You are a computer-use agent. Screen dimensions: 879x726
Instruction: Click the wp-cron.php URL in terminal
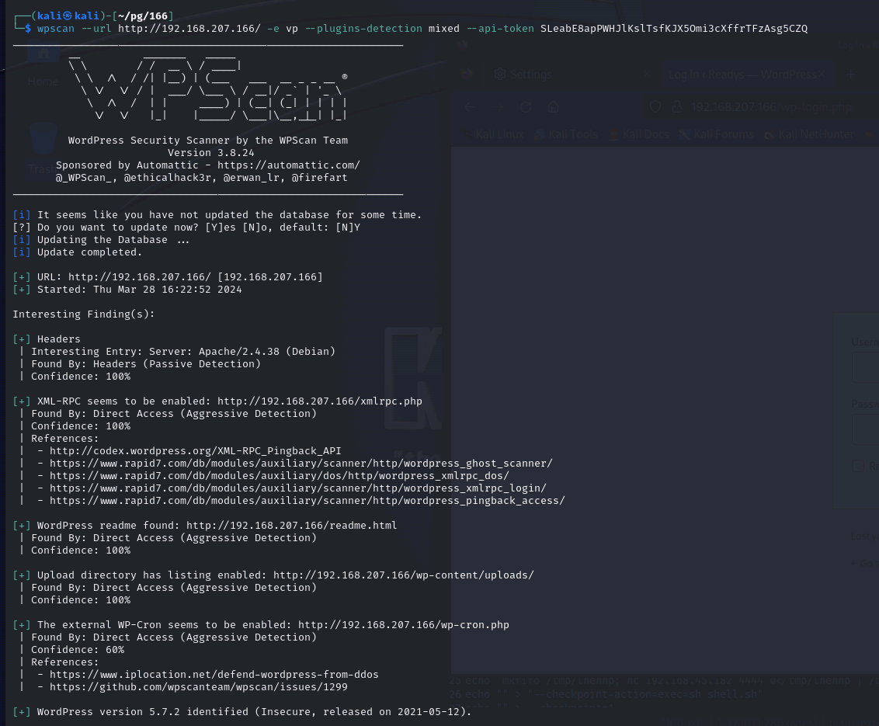404,625
